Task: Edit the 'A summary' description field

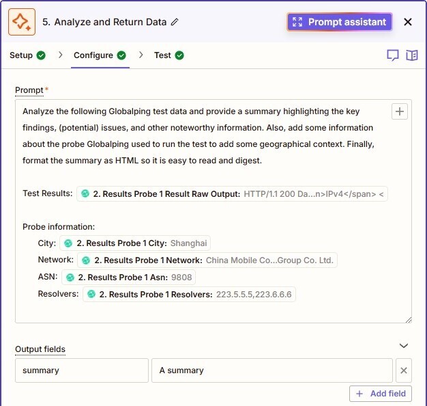Action: coord(272,370)
